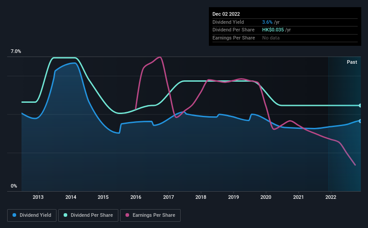Select the 2013 x-axis label
The width and height of the screenshot is (368, 228).
(x=38, y=197)
